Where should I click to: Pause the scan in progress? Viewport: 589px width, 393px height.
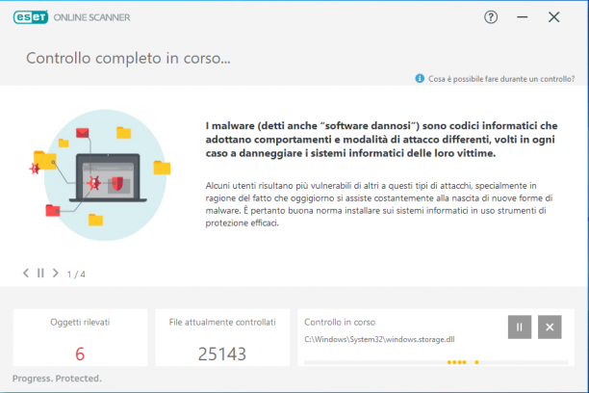(520, 327)
